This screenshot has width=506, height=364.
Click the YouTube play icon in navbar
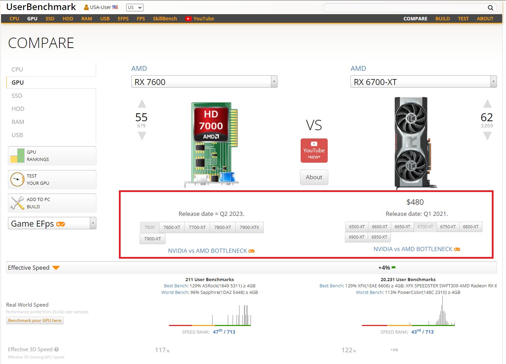click(x=188, y=19)
